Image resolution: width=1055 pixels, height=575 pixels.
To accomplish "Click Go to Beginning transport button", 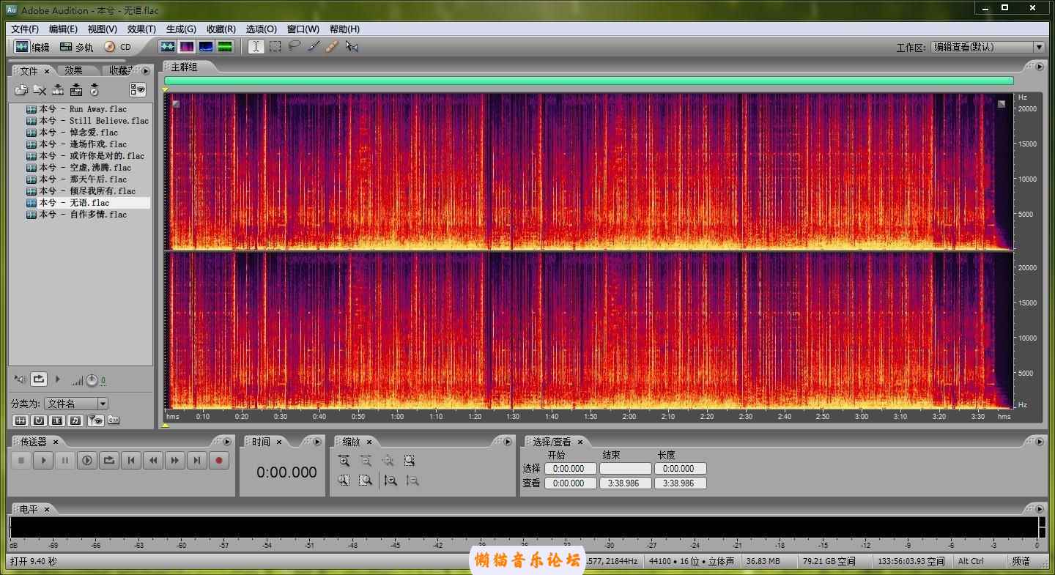I will pyautogui.click(x=131, y=461).
